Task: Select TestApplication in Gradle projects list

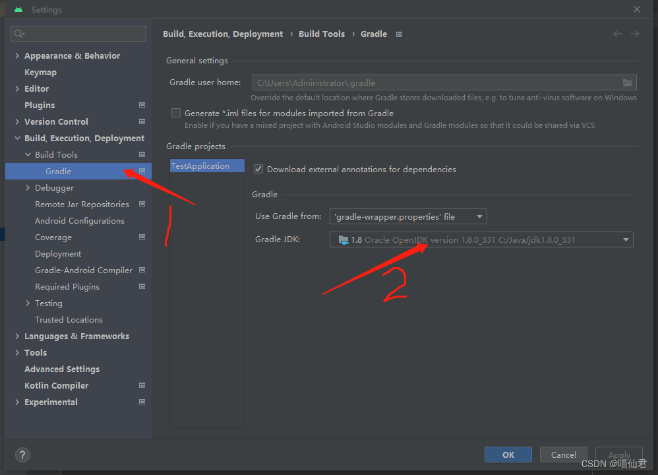Action: (x=200, y=166)
